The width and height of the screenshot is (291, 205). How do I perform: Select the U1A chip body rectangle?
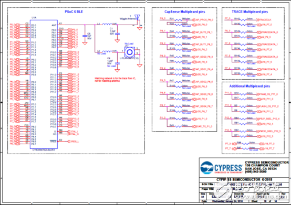[44, 84]
